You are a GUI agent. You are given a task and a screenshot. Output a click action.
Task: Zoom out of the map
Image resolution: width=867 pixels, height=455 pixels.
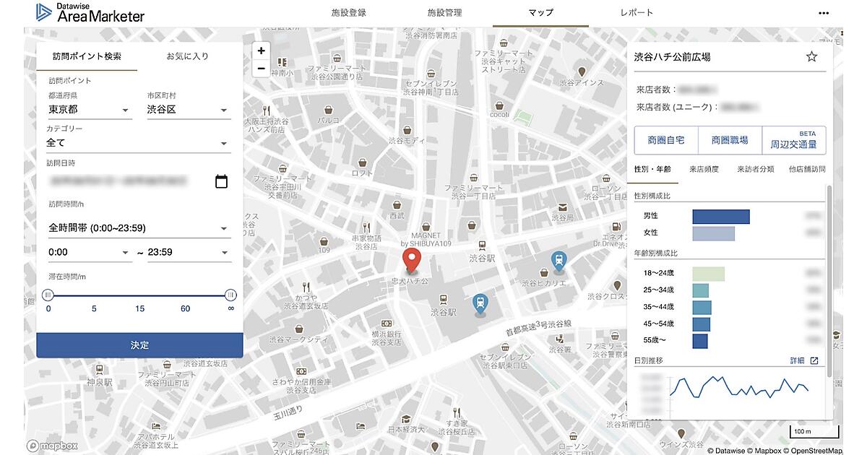pyautogui.click(x=261, y=69)
